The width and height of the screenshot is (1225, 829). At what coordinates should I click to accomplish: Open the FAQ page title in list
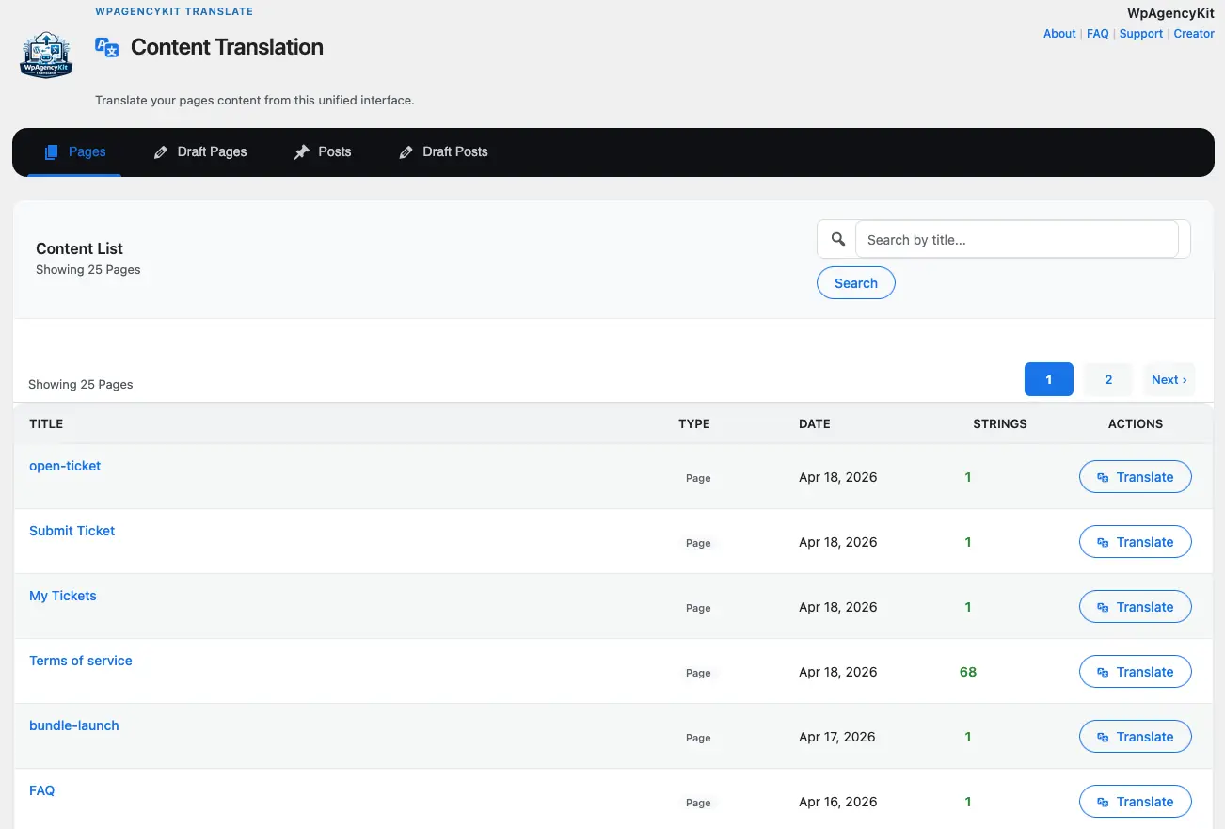click(x=42, y=790)
